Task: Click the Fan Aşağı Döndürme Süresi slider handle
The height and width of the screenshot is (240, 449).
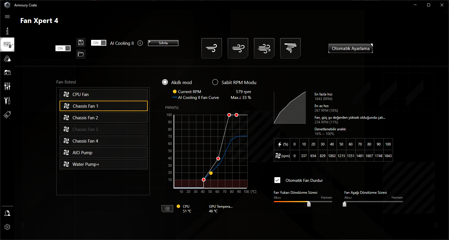Action: tap(344, 204)
